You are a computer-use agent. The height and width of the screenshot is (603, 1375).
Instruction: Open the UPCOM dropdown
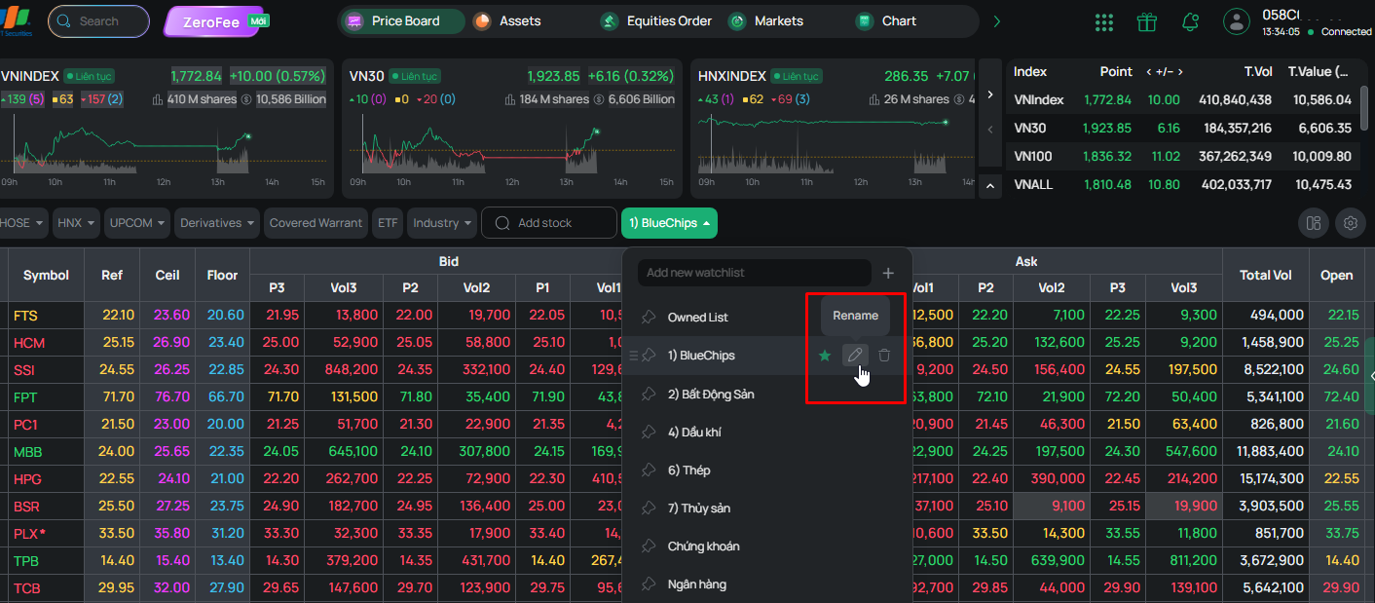coord(137,223)
